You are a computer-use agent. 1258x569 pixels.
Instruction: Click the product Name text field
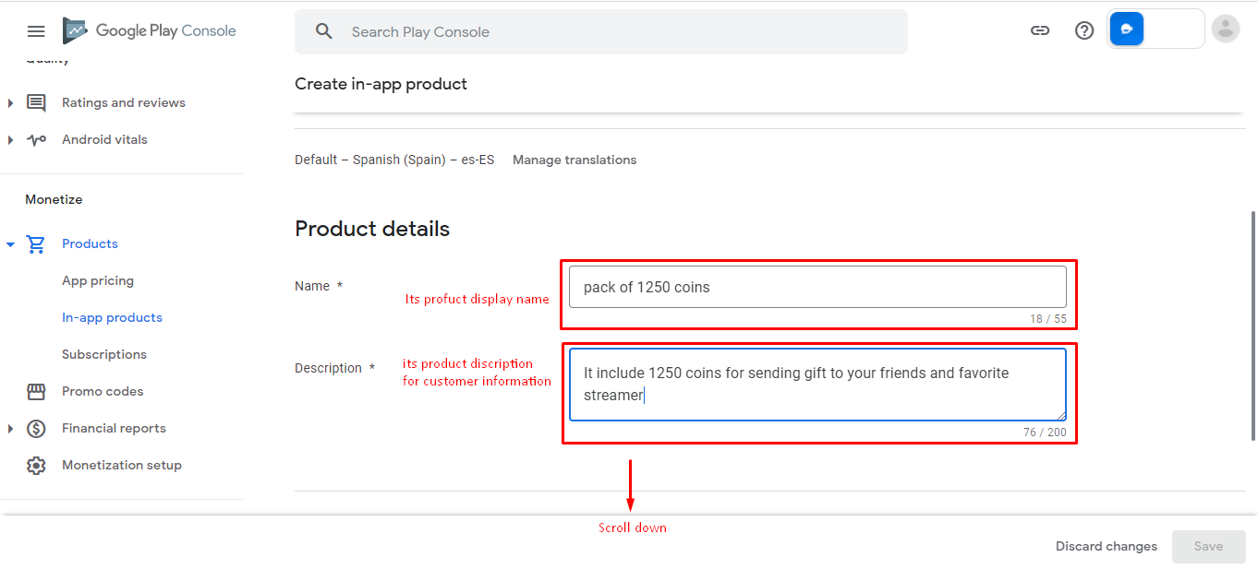pyautogui.click(x=817, y=287)
